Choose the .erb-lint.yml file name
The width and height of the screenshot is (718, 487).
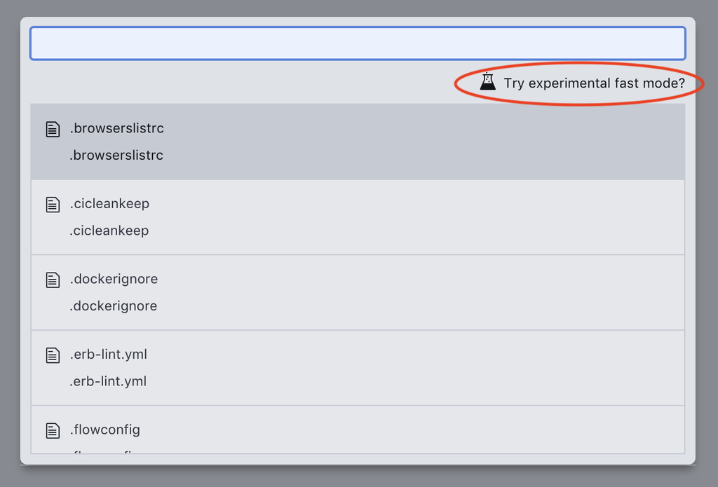[109, 355]
